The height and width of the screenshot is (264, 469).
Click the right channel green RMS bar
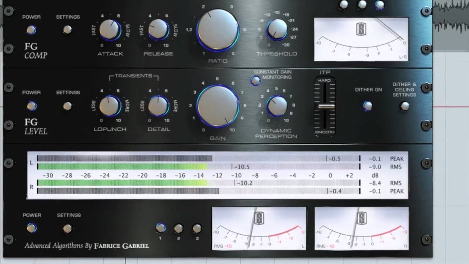coord(198,183)
